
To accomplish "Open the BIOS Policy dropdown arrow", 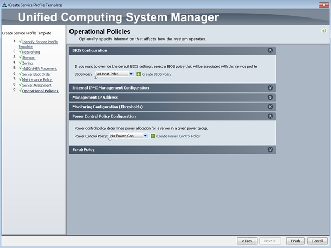I will tap(131, 74).
